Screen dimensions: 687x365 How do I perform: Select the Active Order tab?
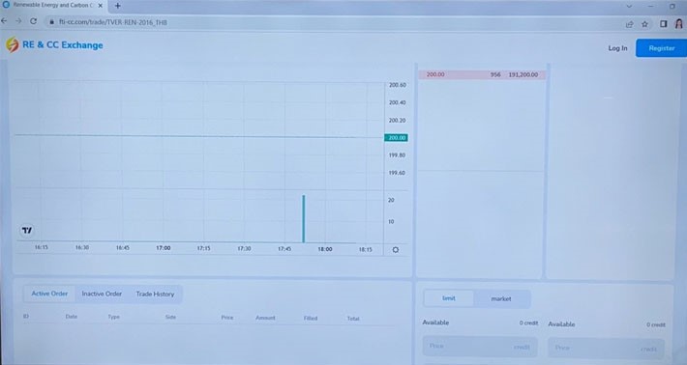(49, 294)
